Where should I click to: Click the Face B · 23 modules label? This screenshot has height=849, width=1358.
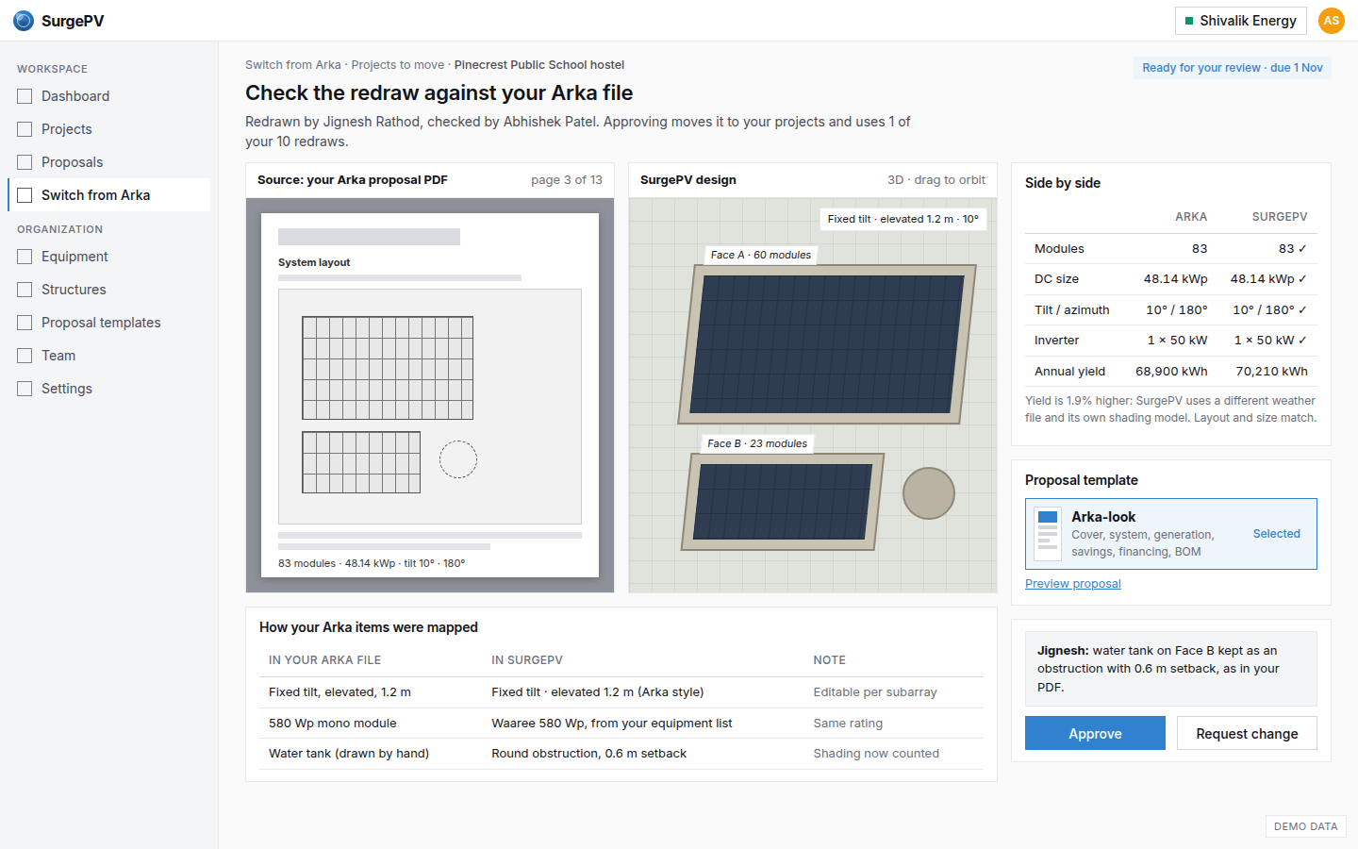click(x=757, y=443)
